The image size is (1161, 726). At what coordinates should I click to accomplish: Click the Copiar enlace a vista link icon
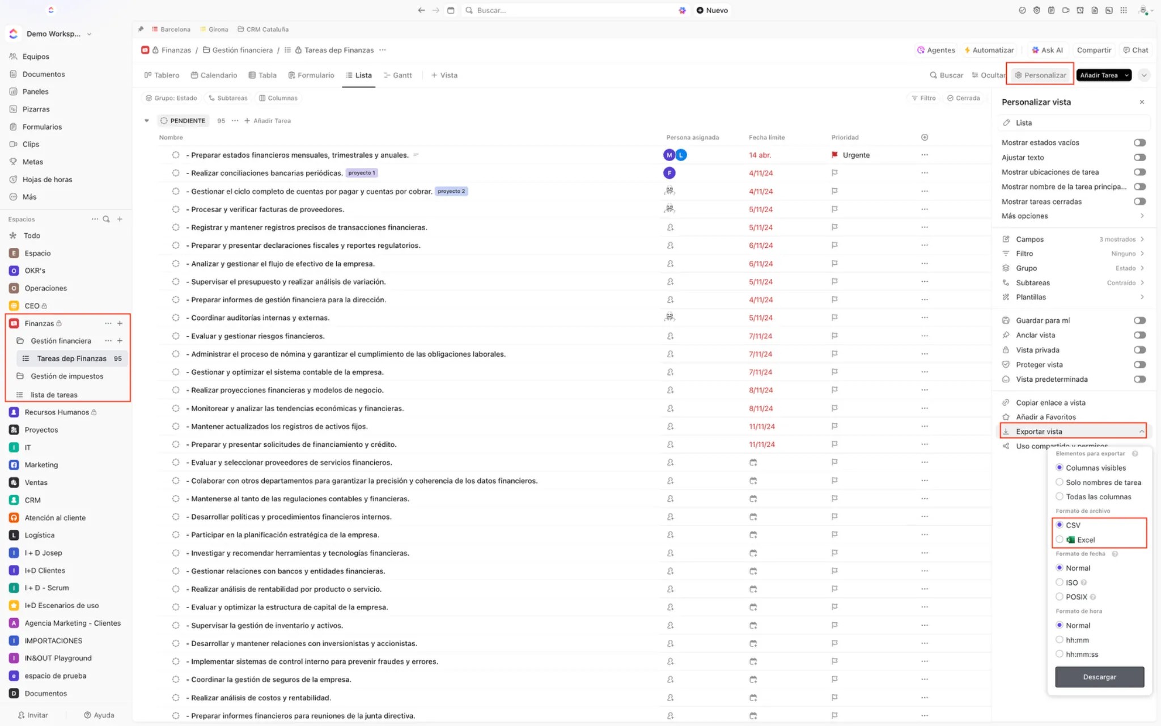coord(1006,403)
